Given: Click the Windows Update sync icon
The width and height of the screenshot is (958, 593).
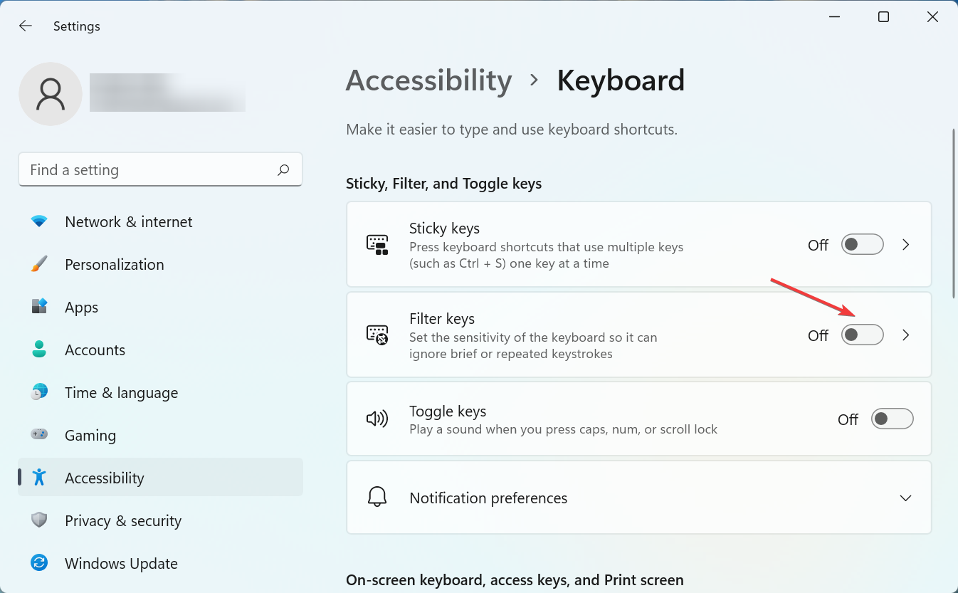Looking at the screenshot, I should pyautogui.click(x=39, y=563).
